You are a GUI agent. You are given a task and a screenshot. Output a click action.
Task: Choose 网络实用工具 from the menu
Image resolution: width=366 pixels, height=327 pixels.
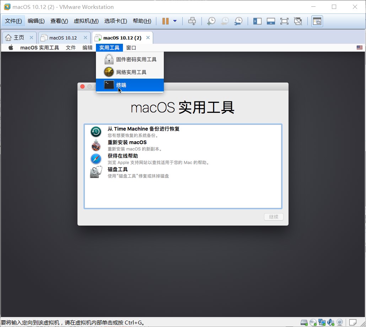[130, 72]
